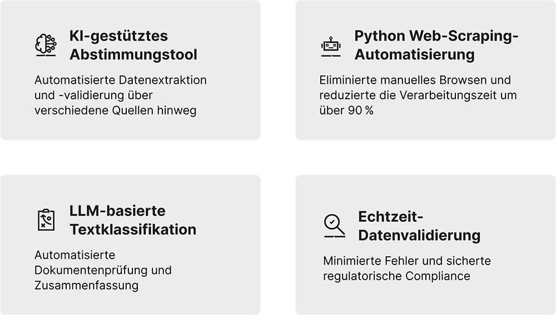
Task: Click the vertical divider between the top cards
Action: click(278, 69)
